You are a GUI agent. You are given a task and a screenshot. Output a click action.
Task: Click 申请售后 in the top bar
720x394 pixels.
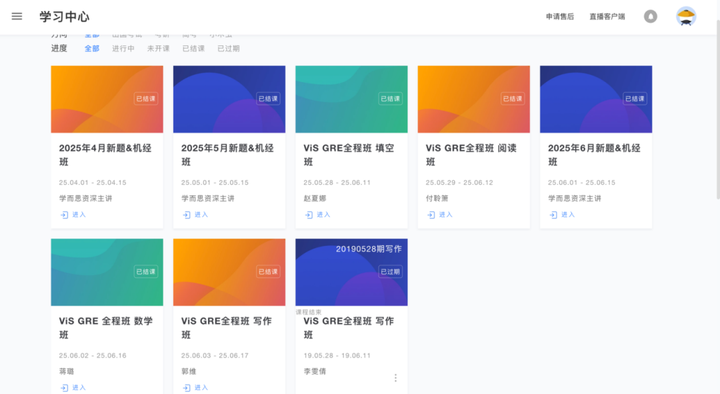point(559,16)
